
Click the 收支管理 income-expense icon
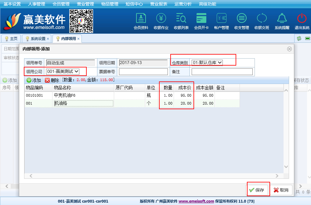click(x=242, y=19)
